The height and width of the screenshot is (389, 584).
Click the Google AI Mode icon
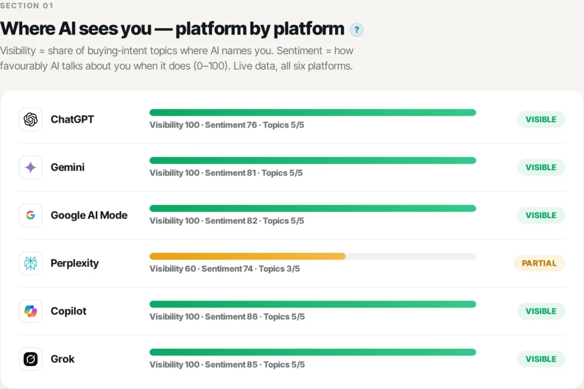tap(31, 215)
